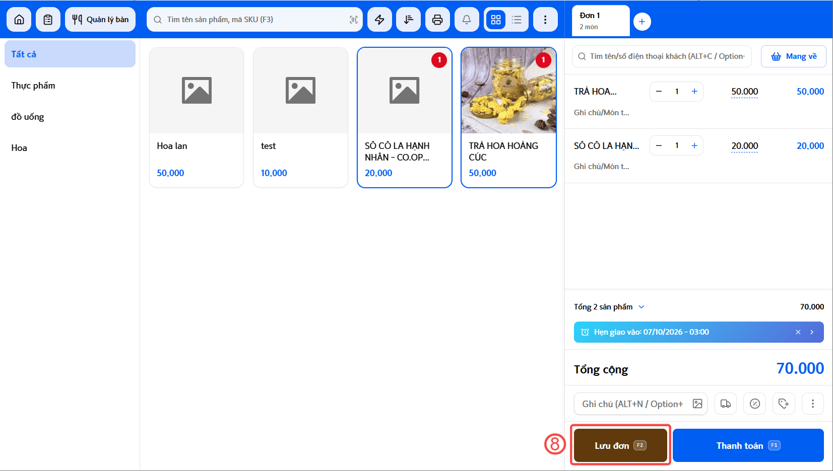Image resolution: width=833 pixels, height=471 pixels.
Task: Focus the customer name/phone search field
Action: point(662,56)
